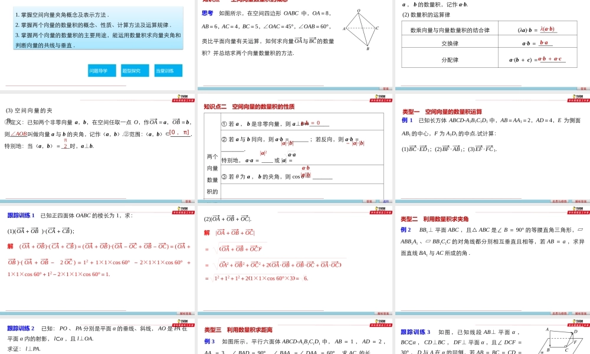Click the 例 1 label
Image resolution: width=590 pixels, height=354 pixels.
407,120
